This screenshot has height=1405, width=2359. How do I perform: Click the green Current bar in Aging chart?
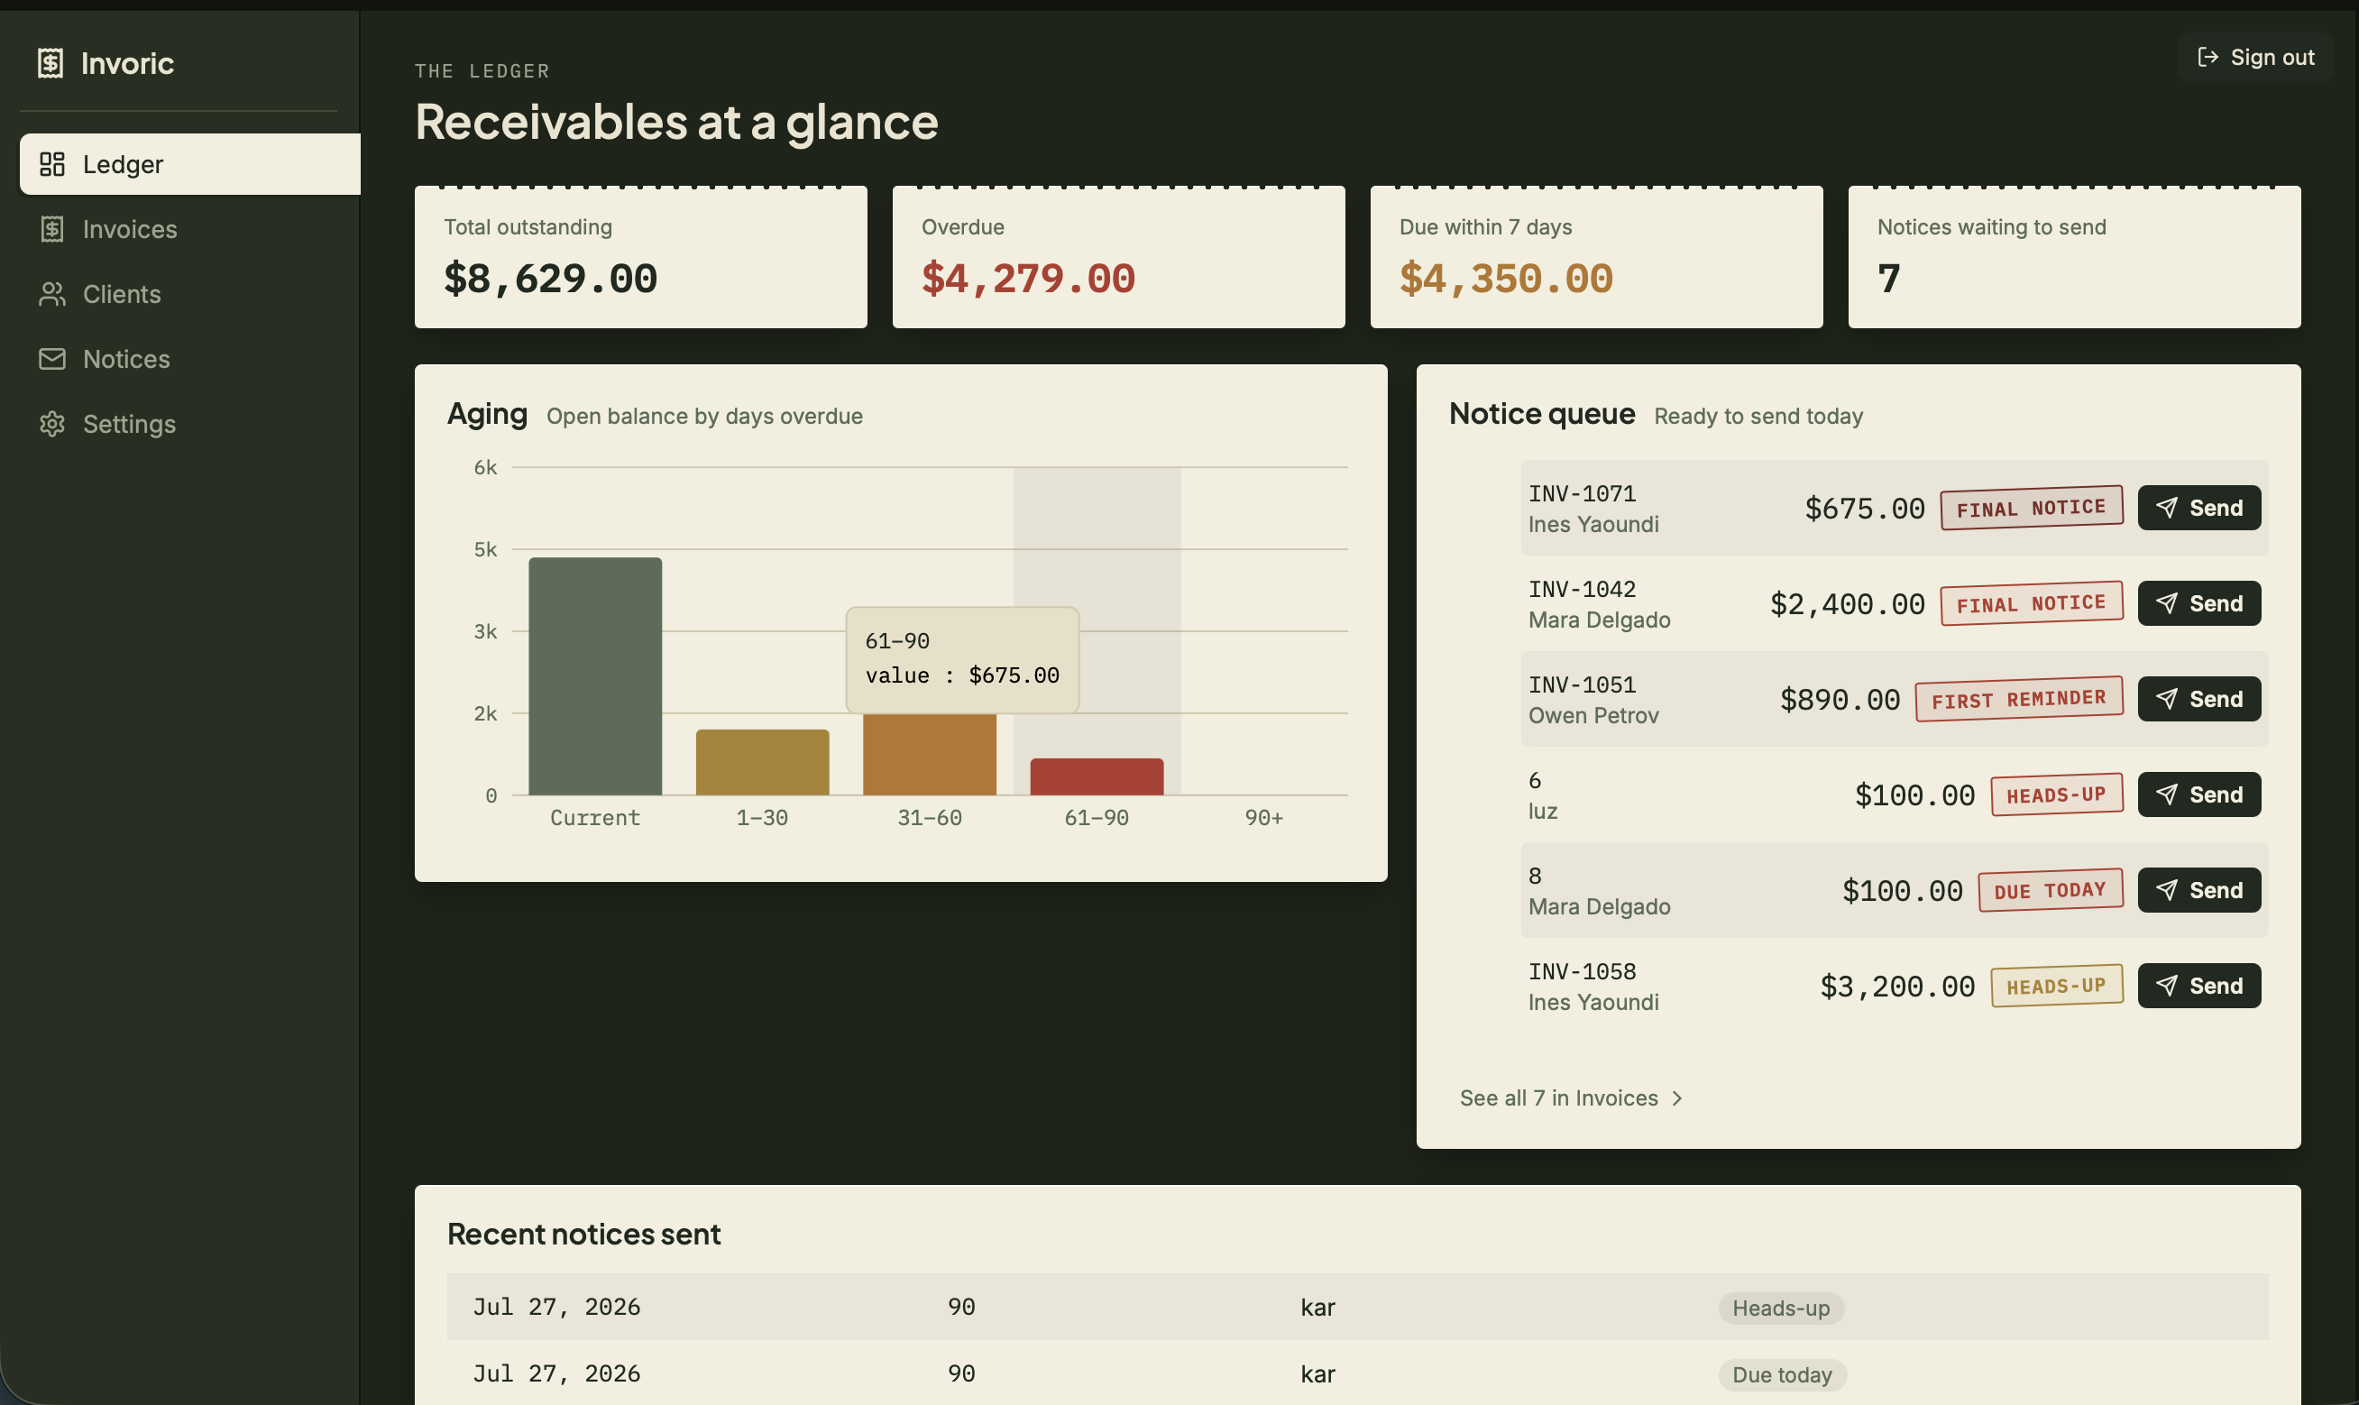[594, 676]
